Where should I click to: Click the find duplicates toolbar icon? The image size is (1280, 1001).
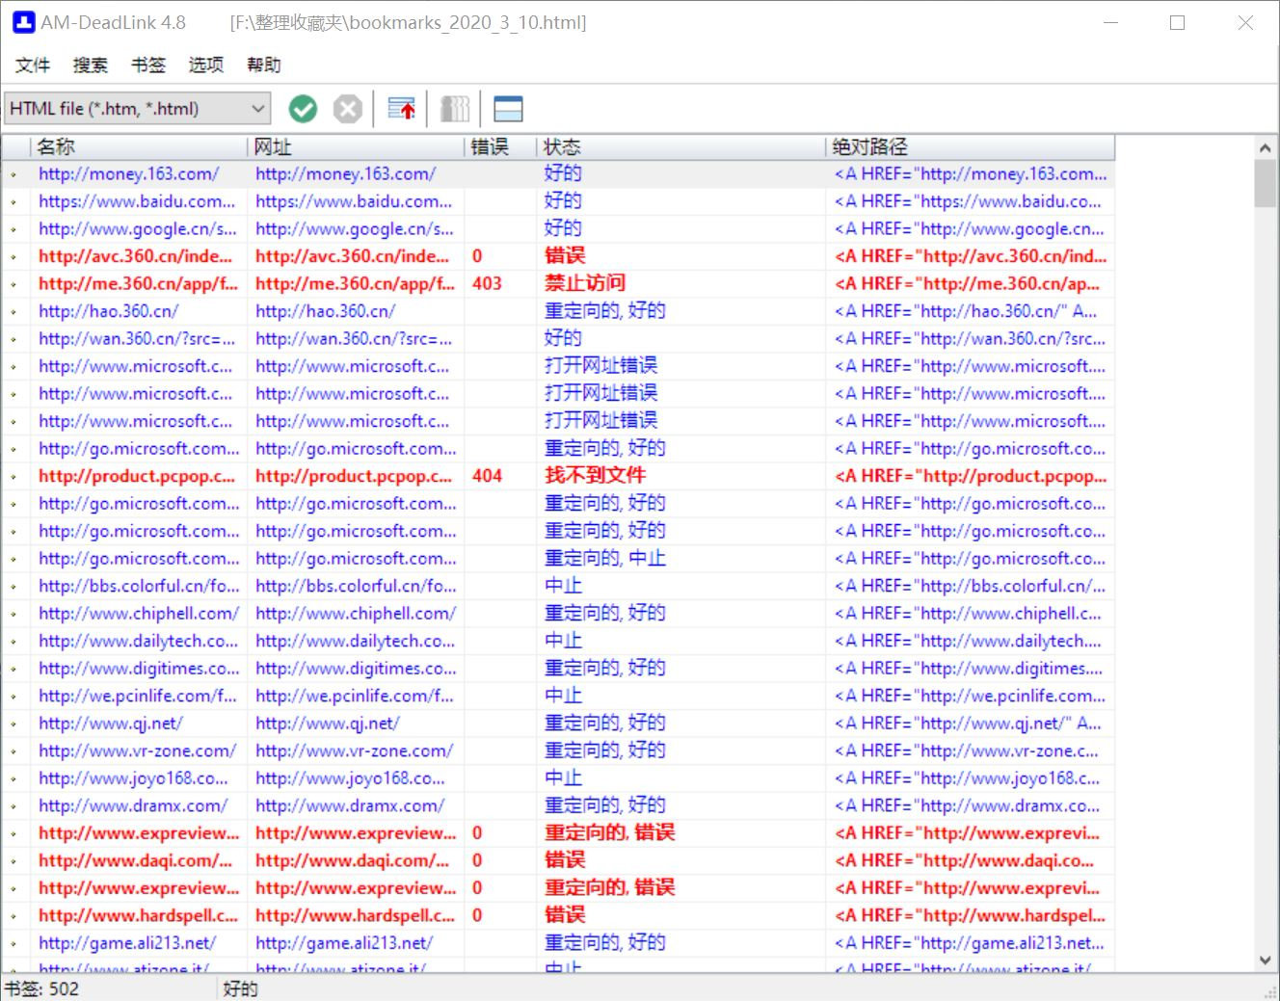(x=455, y=109)
